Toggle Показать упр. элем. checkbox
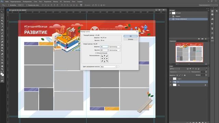 [x=27, y=5]
